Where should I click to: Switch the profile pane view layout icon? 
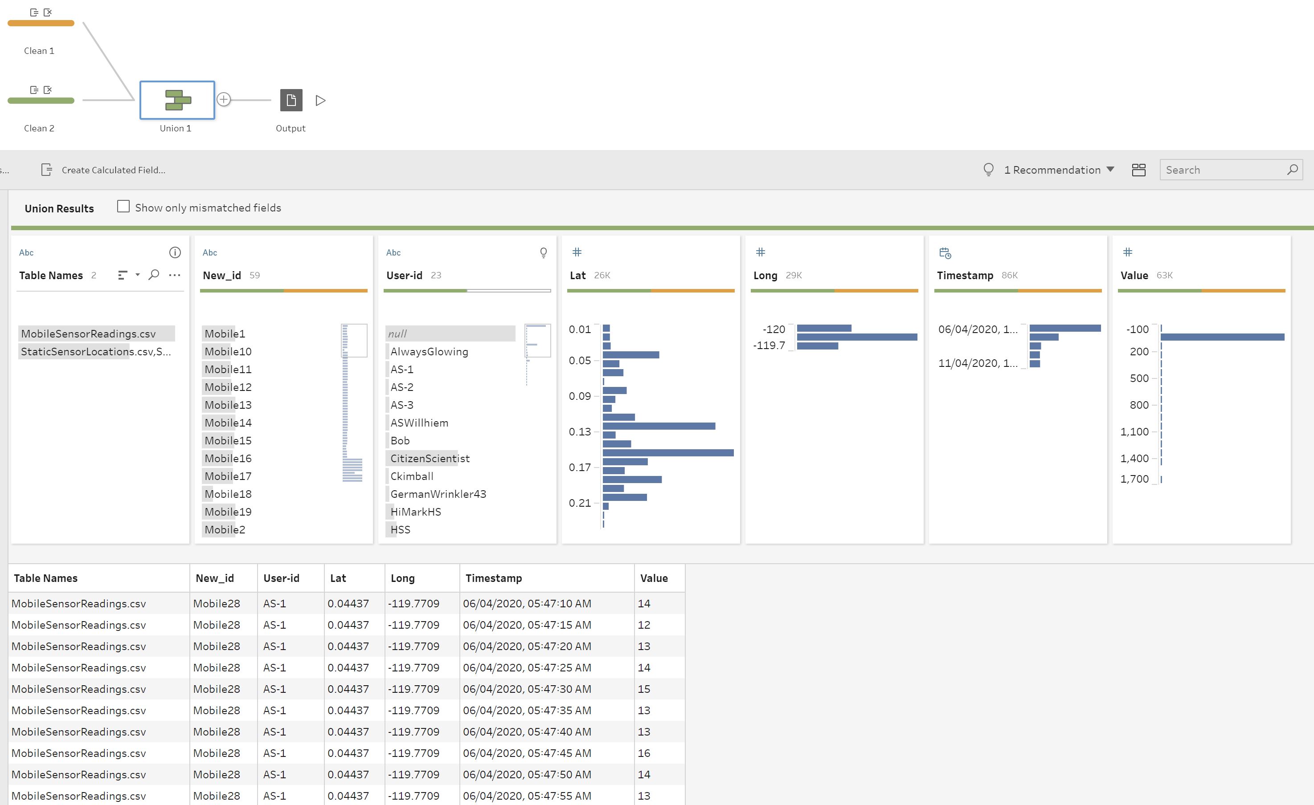tap(1138, 170)
